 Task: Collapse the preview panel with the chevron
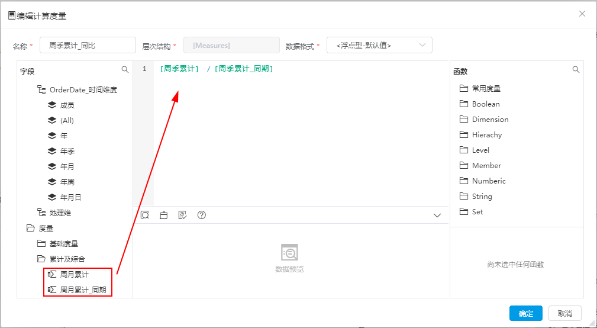coord(437,216)
